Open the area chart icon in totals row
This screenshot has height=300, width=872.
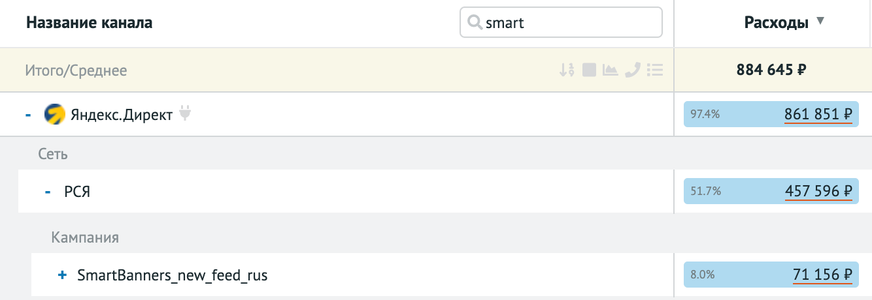(x=611, y=70)
